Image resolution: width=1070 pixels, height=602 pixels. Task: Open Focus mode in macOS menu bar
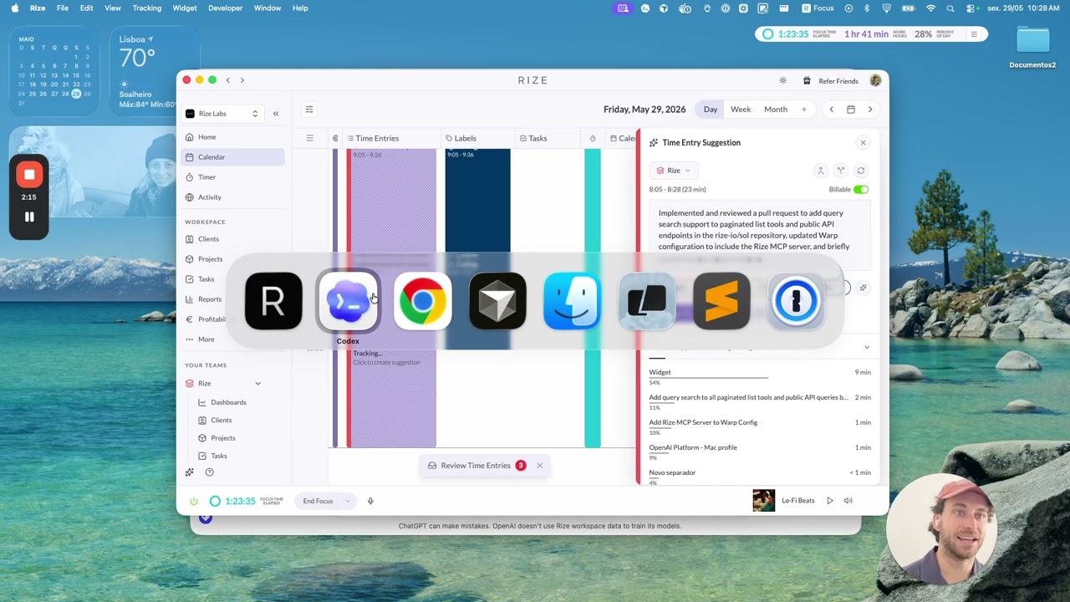[x=818, y=8]
